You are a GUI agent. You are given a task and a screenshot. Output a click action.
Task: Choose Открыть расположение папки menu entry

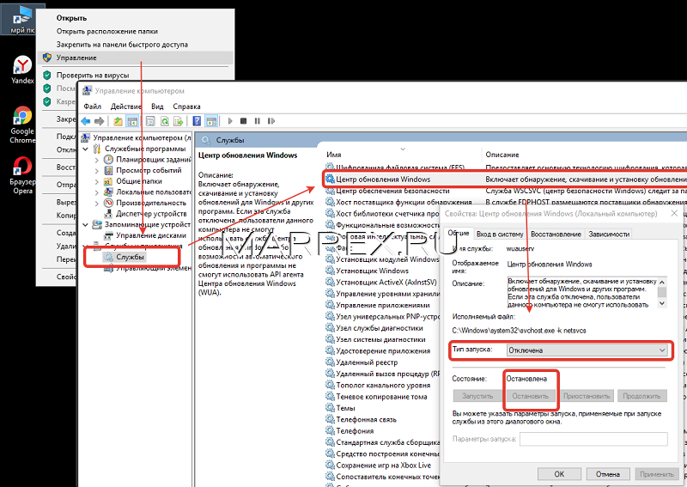coord(135,31)
